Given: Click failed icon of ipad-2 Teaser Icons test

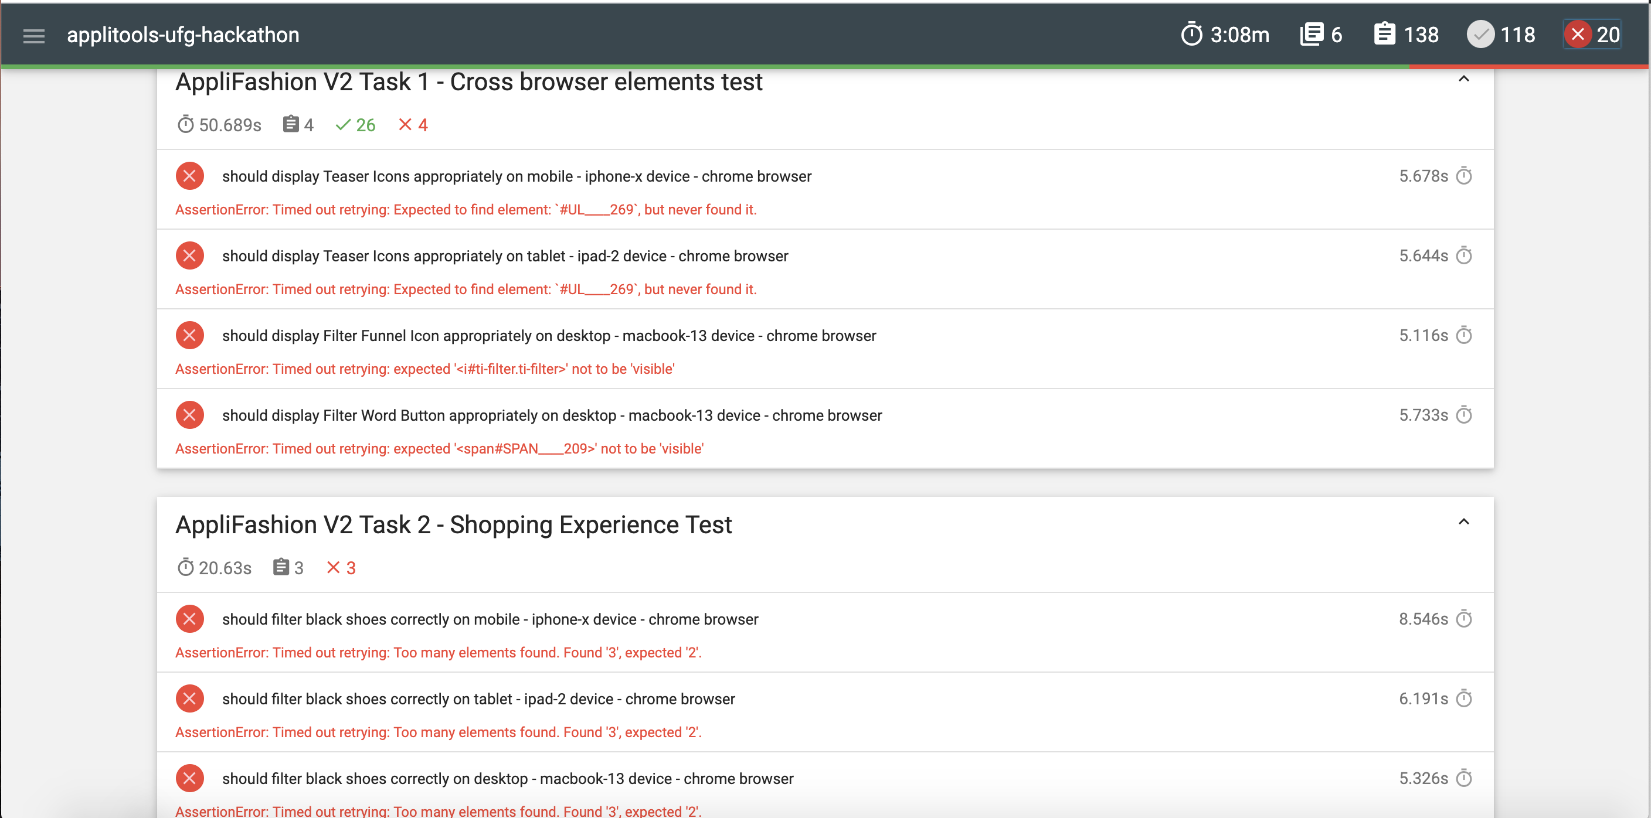Looking at the screenshot, I should (190, 255).
